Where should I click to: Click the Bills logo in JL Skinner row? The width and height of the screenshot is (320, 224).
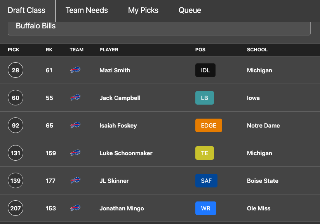(x=75, y=180)
